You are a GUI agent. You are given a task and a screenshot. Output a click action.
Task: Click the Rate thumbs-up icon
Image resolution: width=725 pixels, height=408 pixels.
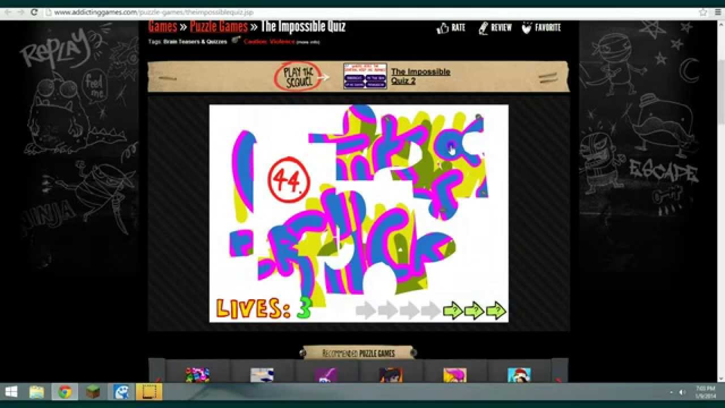(x=443, y=28)
